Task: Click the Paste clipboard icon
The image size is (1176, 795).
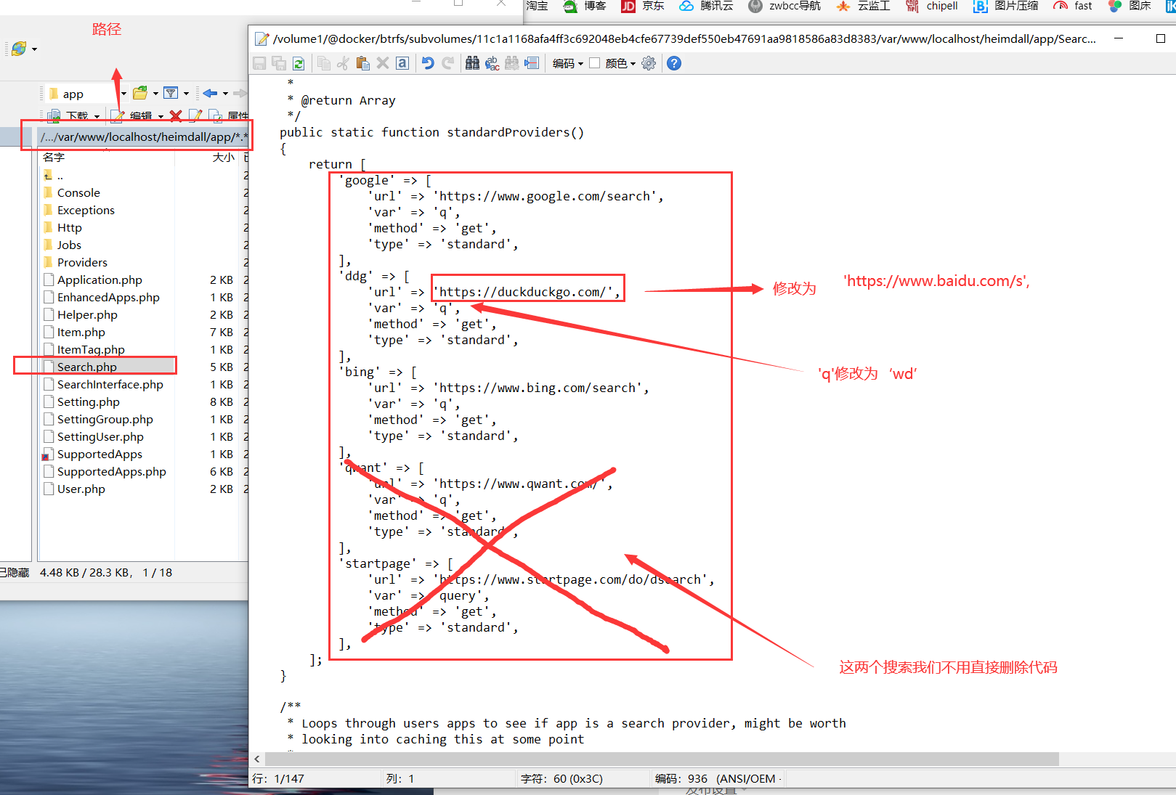Action: click(363, 63)
